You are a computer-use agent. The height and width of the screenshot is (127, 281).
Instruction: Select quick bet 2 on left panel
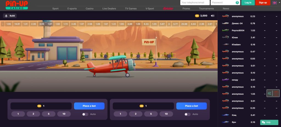point(33,114)
